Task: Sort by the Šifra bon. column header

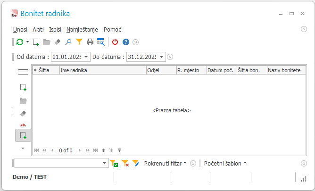Action: (x=252, y=70)
